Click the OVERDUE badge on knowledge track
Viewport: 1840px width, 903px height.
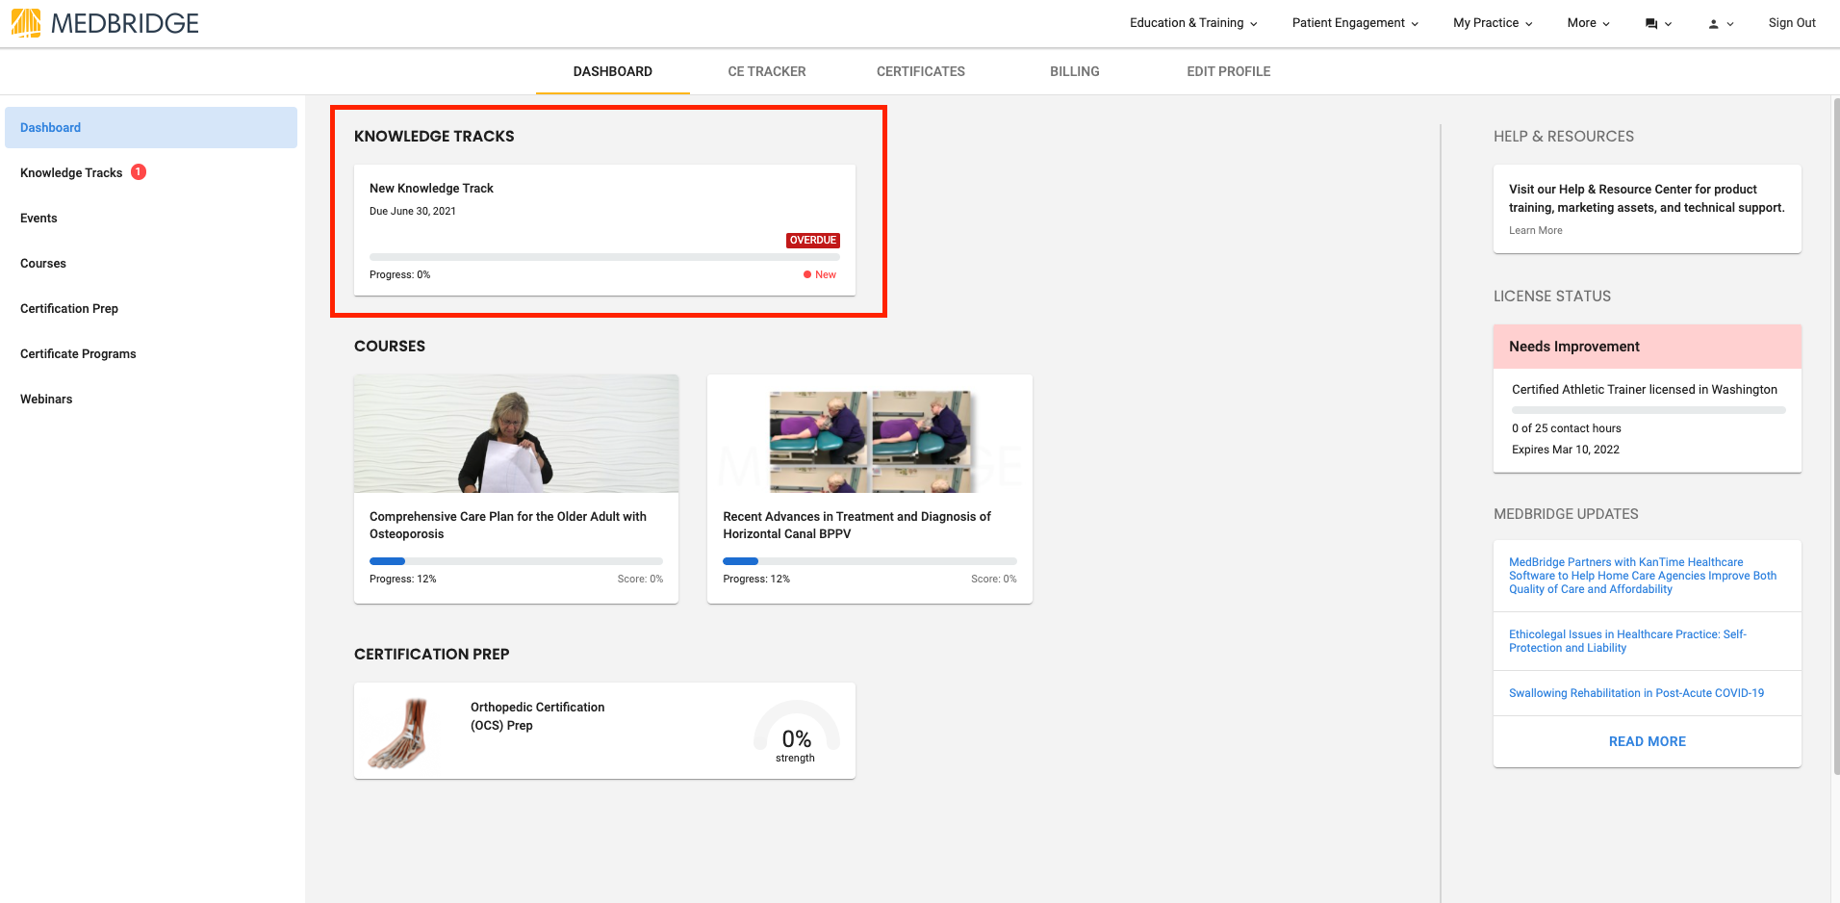(x=813, y=241)
